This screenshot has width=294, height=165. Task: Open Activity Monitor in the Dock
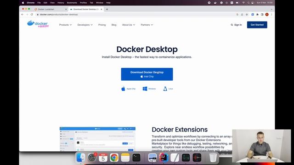click(186, 158)
